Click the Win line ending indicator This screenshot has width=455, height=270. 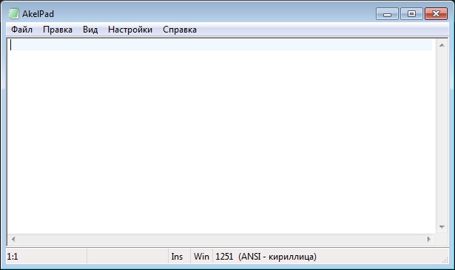pyautogui.click(x=201, y=257)
